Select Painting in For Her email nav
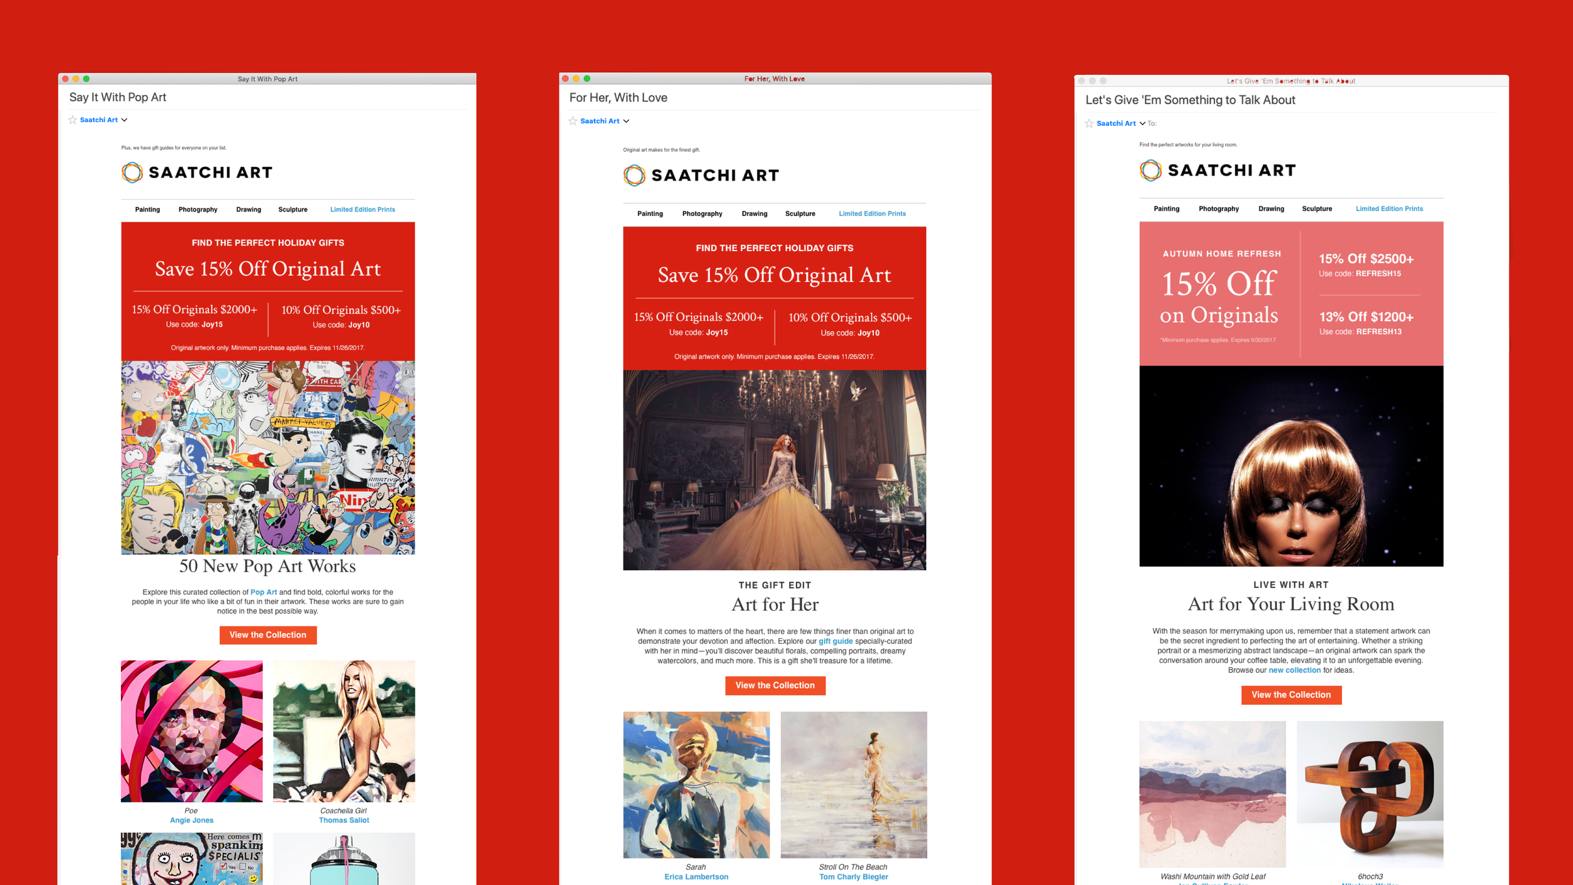 click(650, 214)
